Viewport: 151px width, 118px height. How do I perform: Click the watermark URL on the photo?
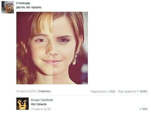tap(72, 13)
